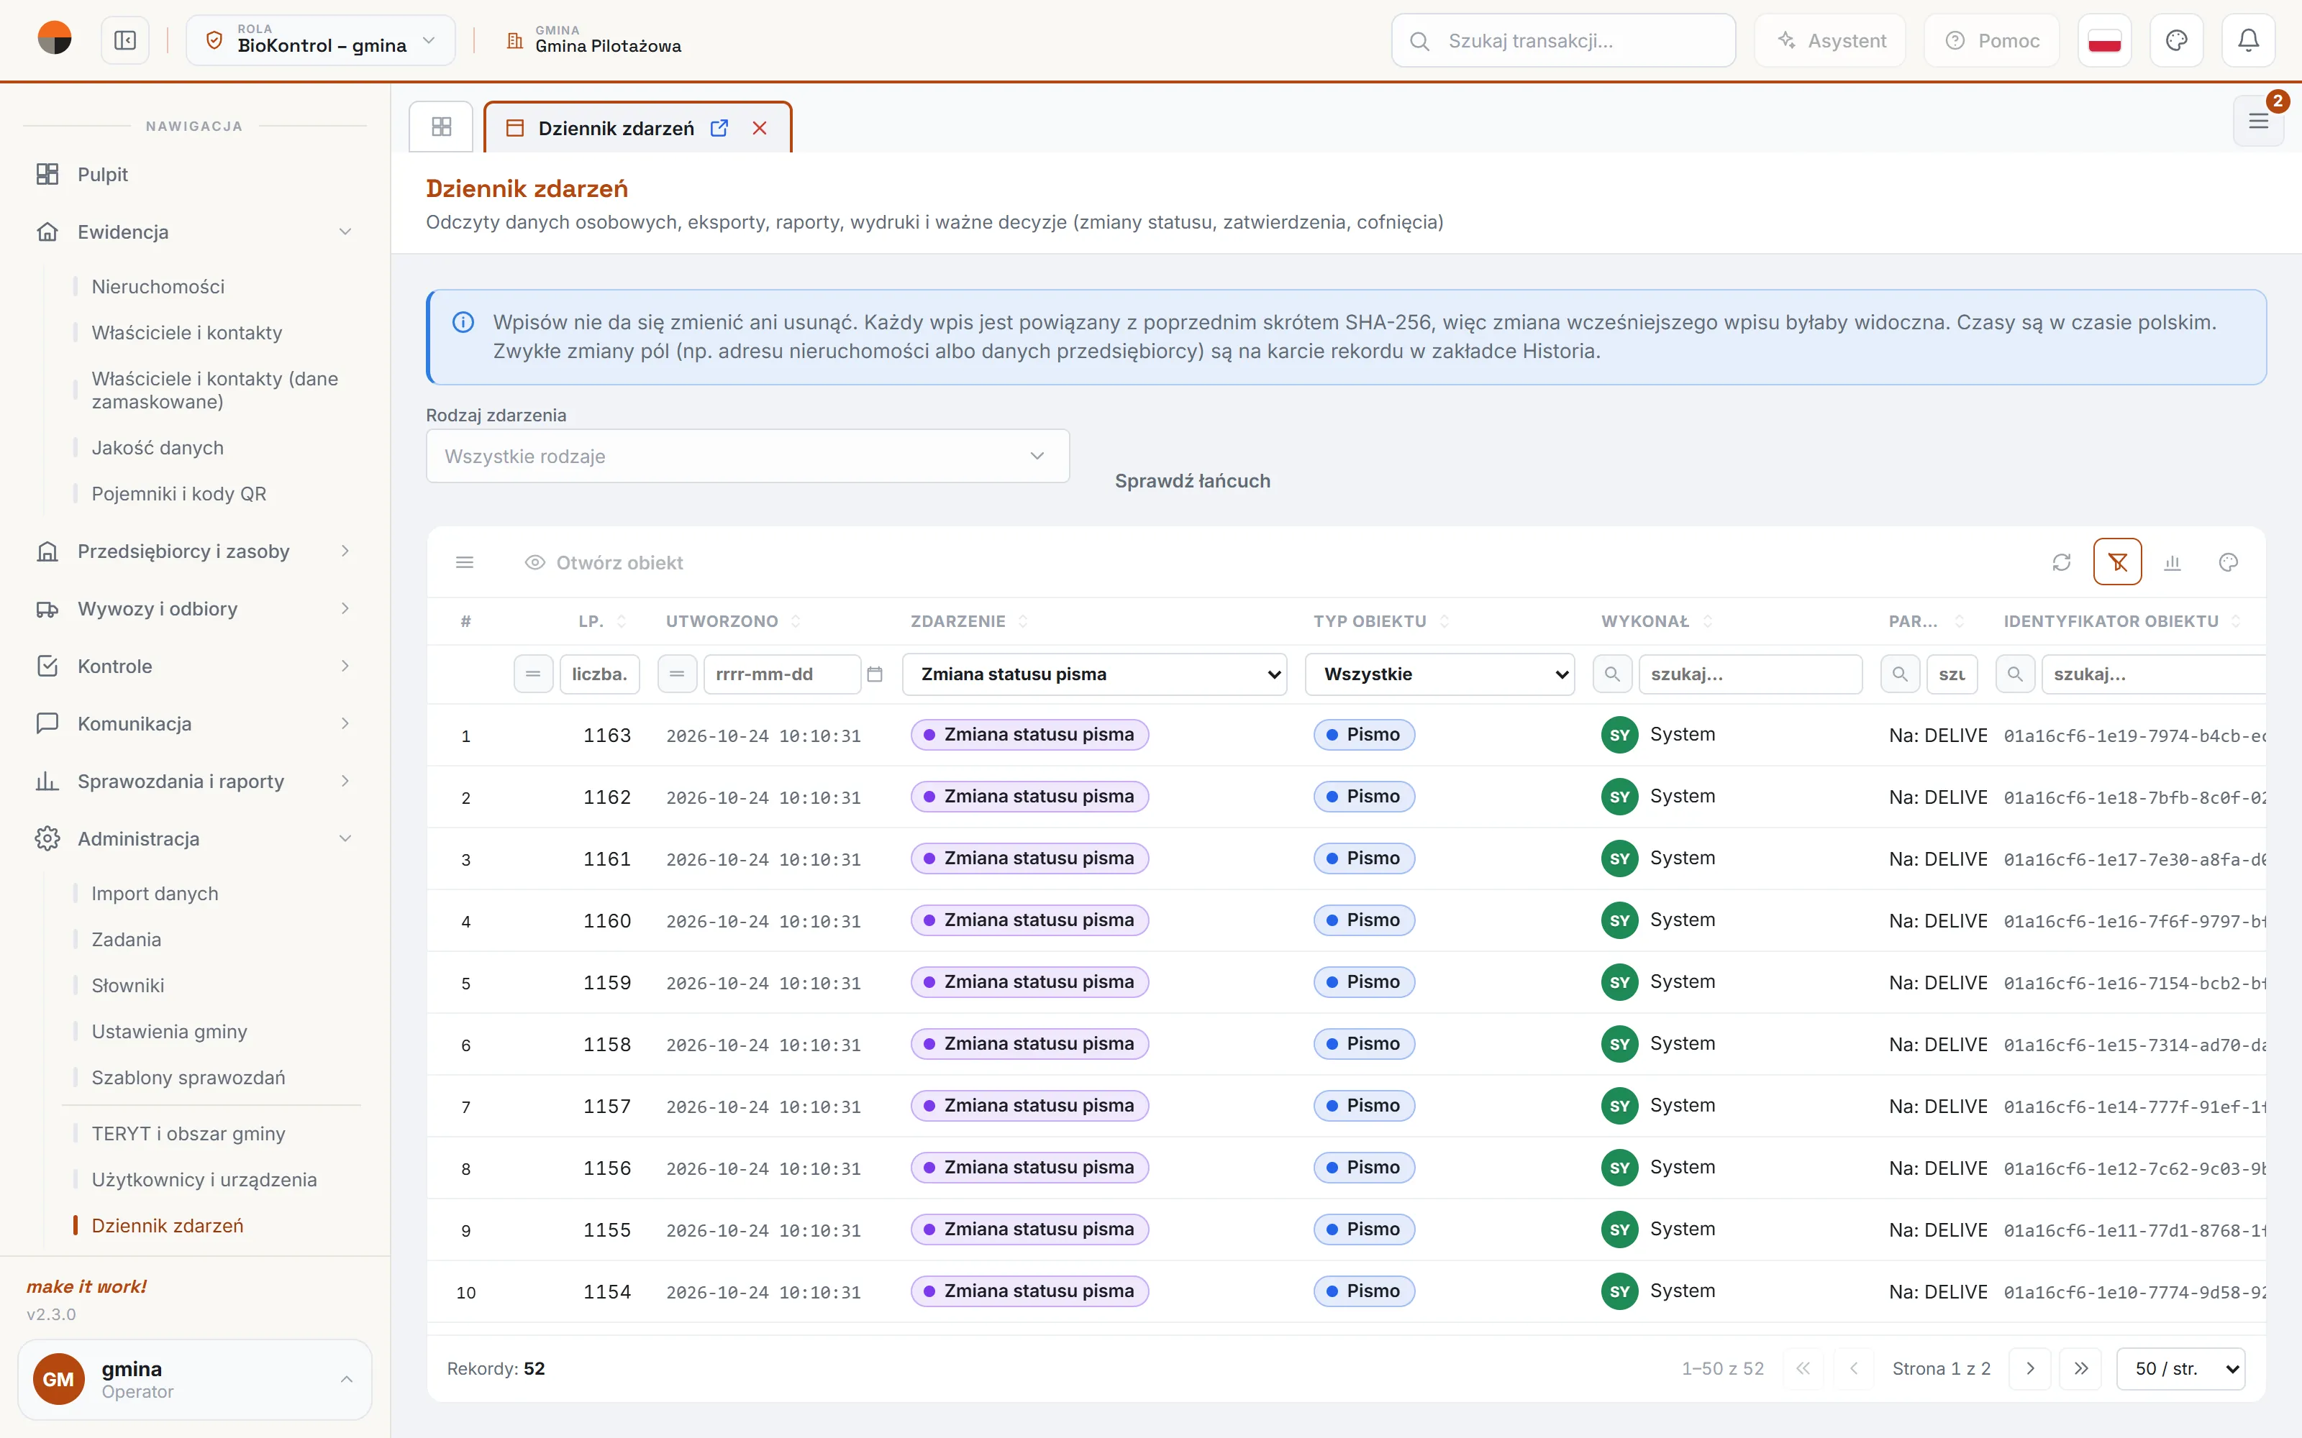Click the Szukaj transakcji search field

1563,41
